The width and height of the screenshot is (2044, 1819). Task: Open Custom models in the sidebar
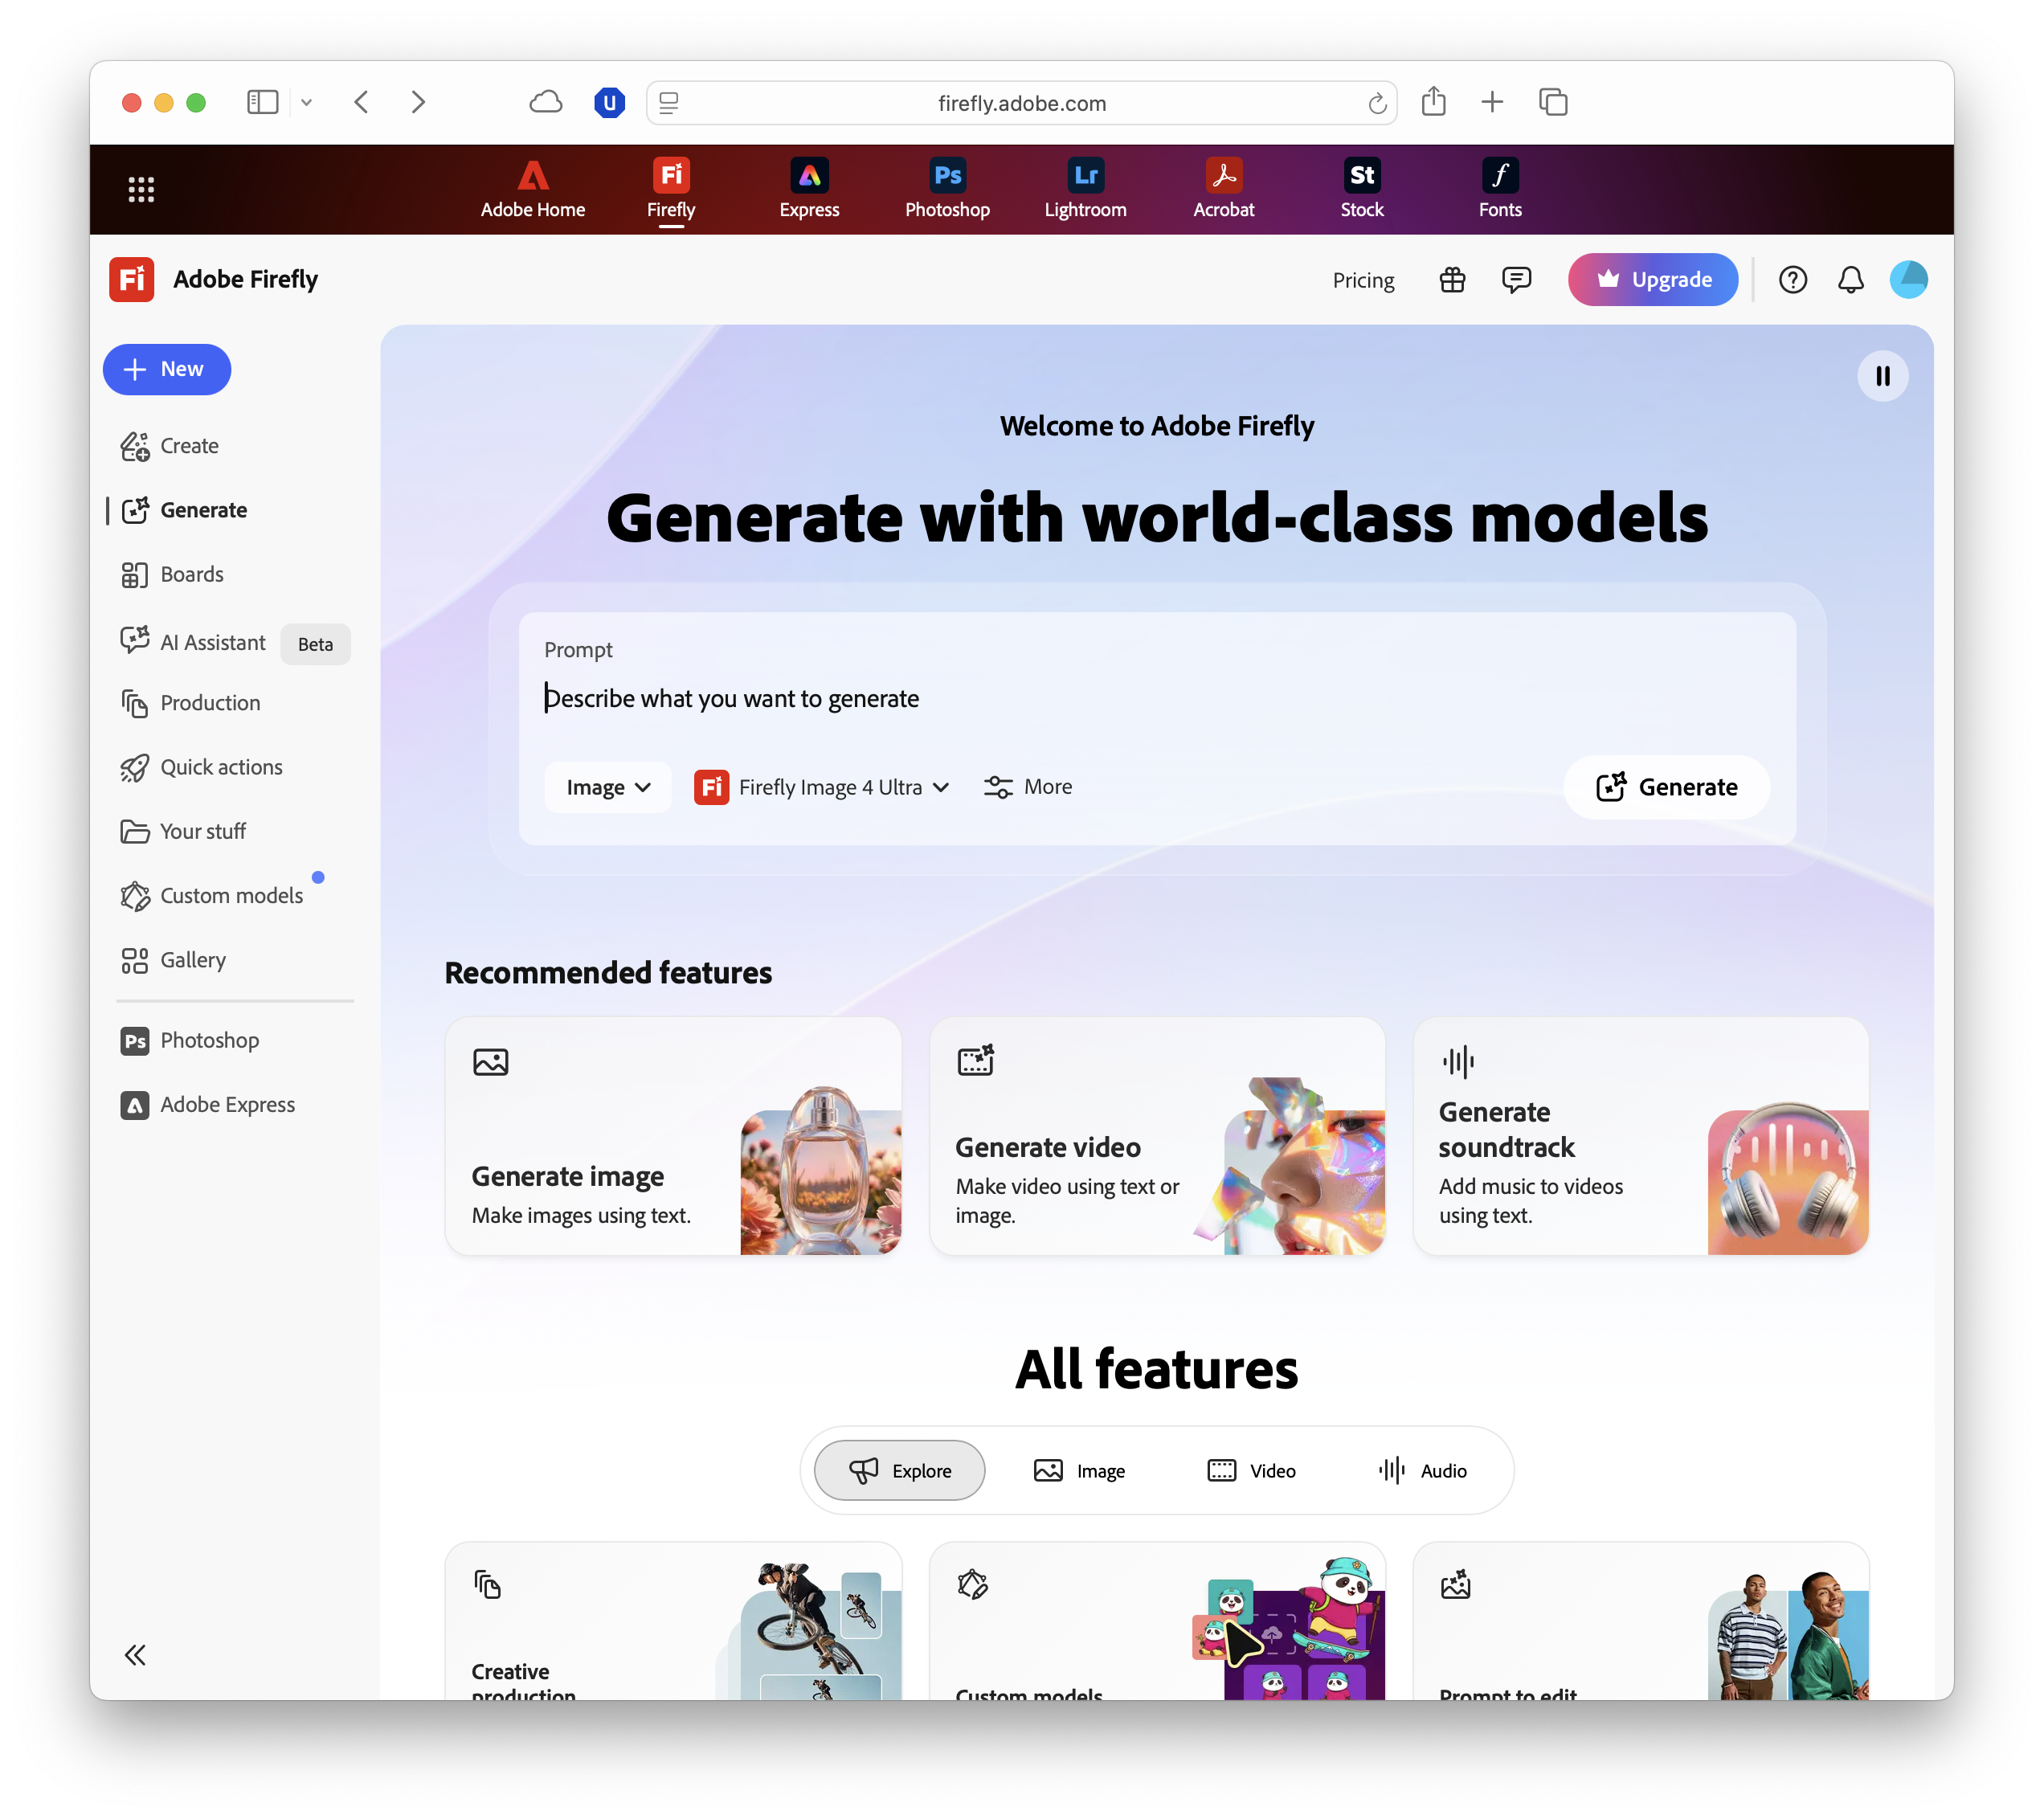211,895
